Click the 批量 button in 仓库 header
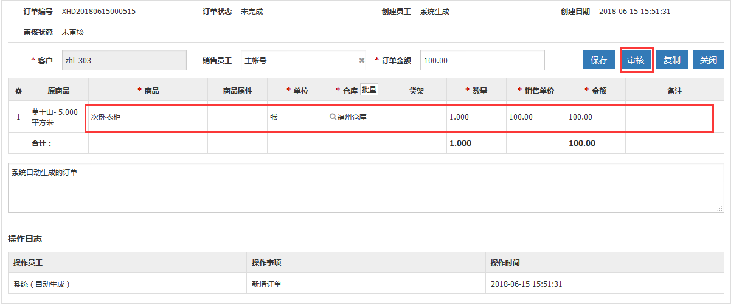 tap(369, 90)
